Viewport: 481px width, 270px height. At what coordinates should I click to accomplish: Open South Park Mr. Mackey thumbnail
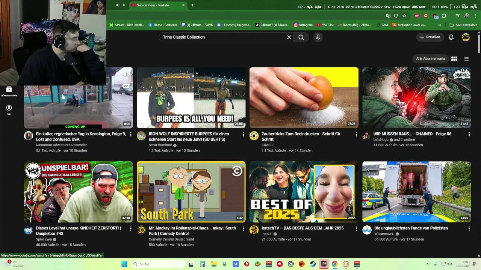191,192
